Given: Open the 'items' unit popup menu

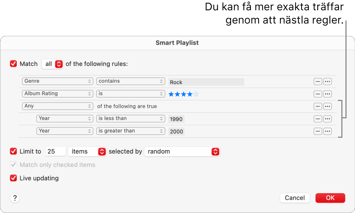Looking at the screenshot, I should pos(87,151).
